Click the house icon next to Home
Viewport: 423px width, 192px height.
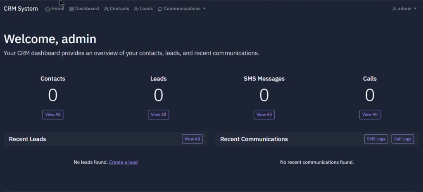click(48, 9)
